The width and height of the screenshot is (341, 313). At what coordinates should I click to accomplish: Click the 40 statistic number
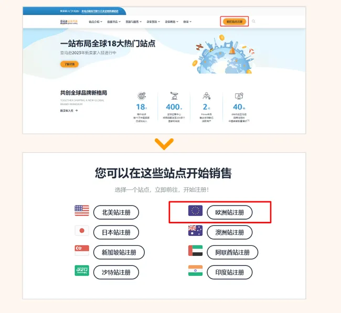(x=238, y=107)
